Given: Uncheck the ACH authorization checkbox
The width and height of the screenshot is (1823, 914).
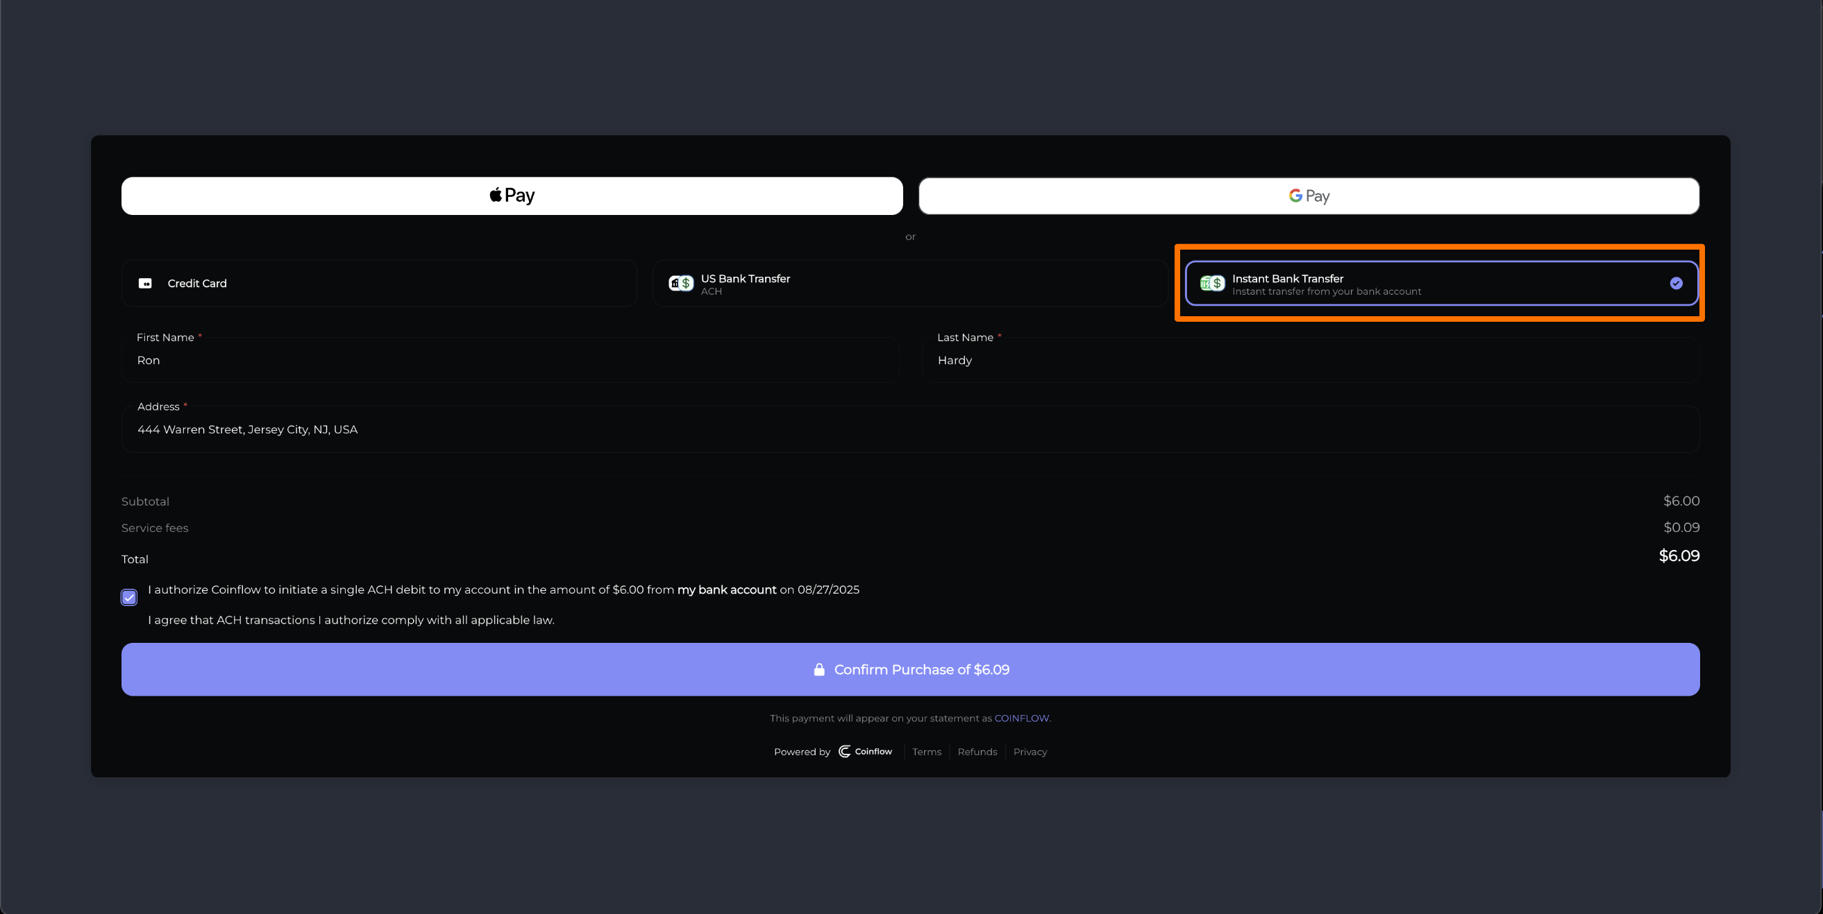Looking at the screenshot, I should 129,597.
